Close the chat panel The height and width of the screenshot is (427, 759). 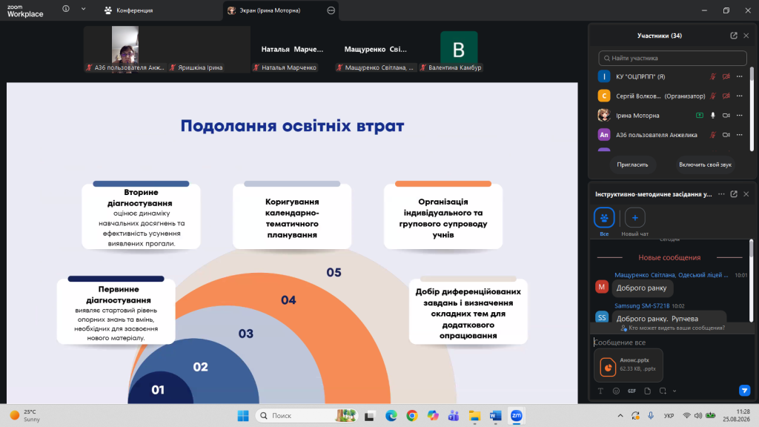pyautogui.click(x=746, y=194)
